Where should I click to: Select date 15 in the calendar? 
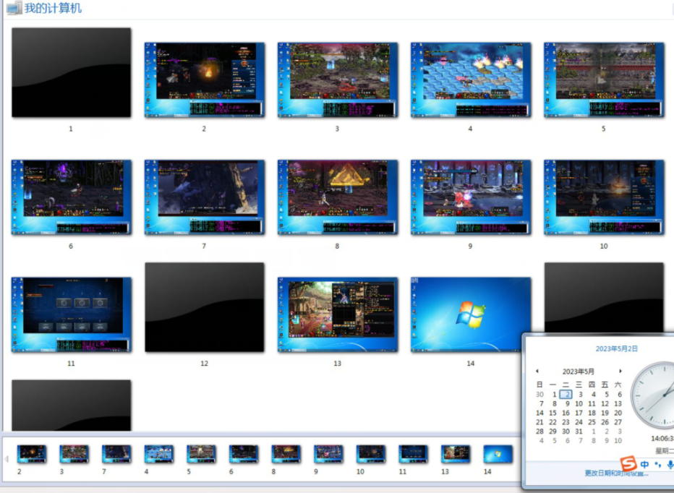tap(553, 413)
